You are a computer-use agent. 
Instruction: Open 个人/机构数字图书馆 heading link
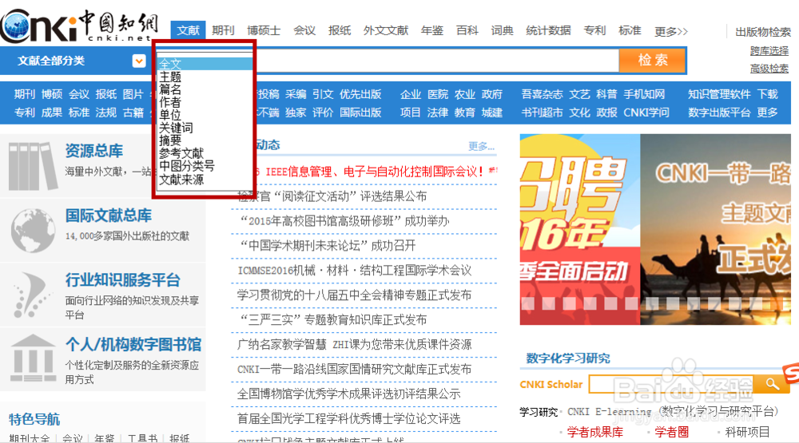[133, 344]
